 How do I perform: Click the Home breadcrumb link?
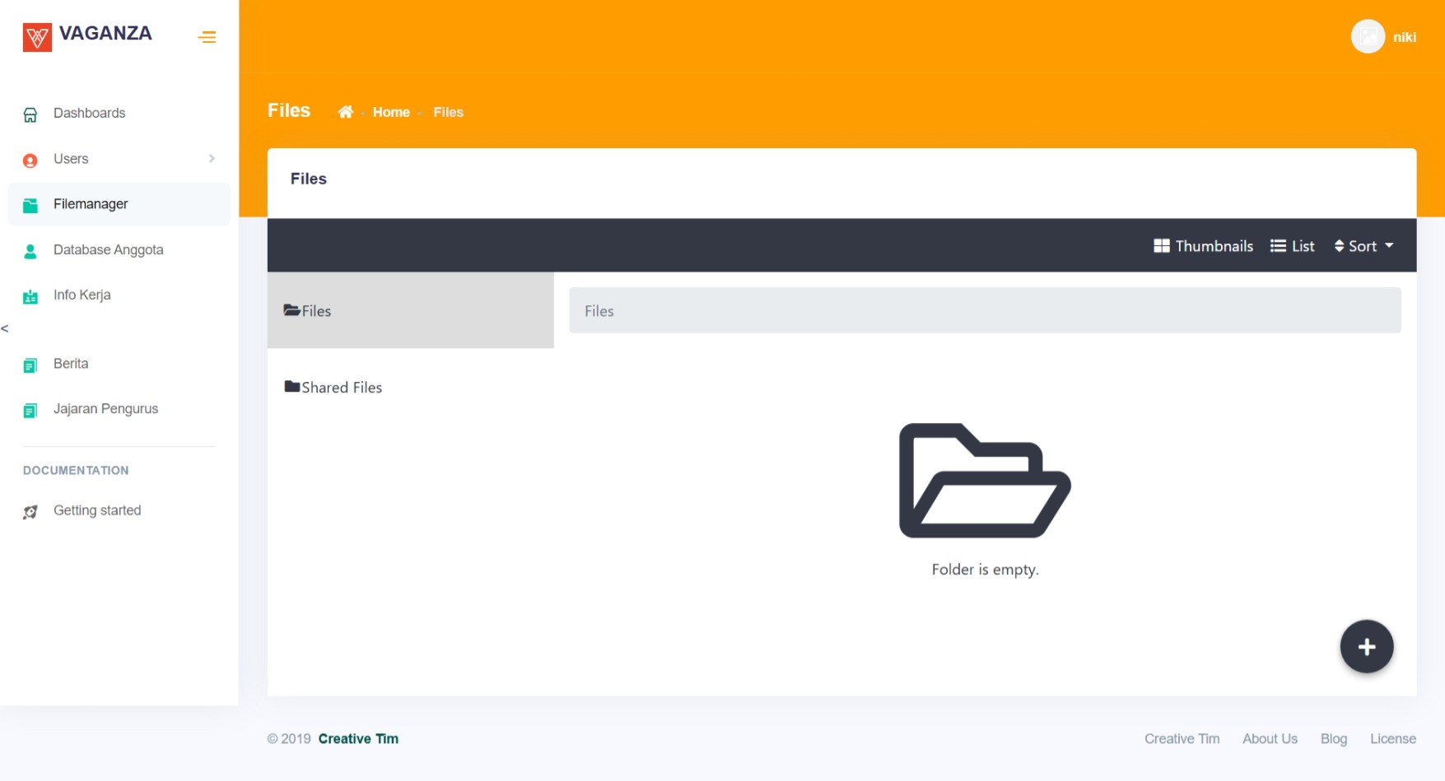point(391,113)
